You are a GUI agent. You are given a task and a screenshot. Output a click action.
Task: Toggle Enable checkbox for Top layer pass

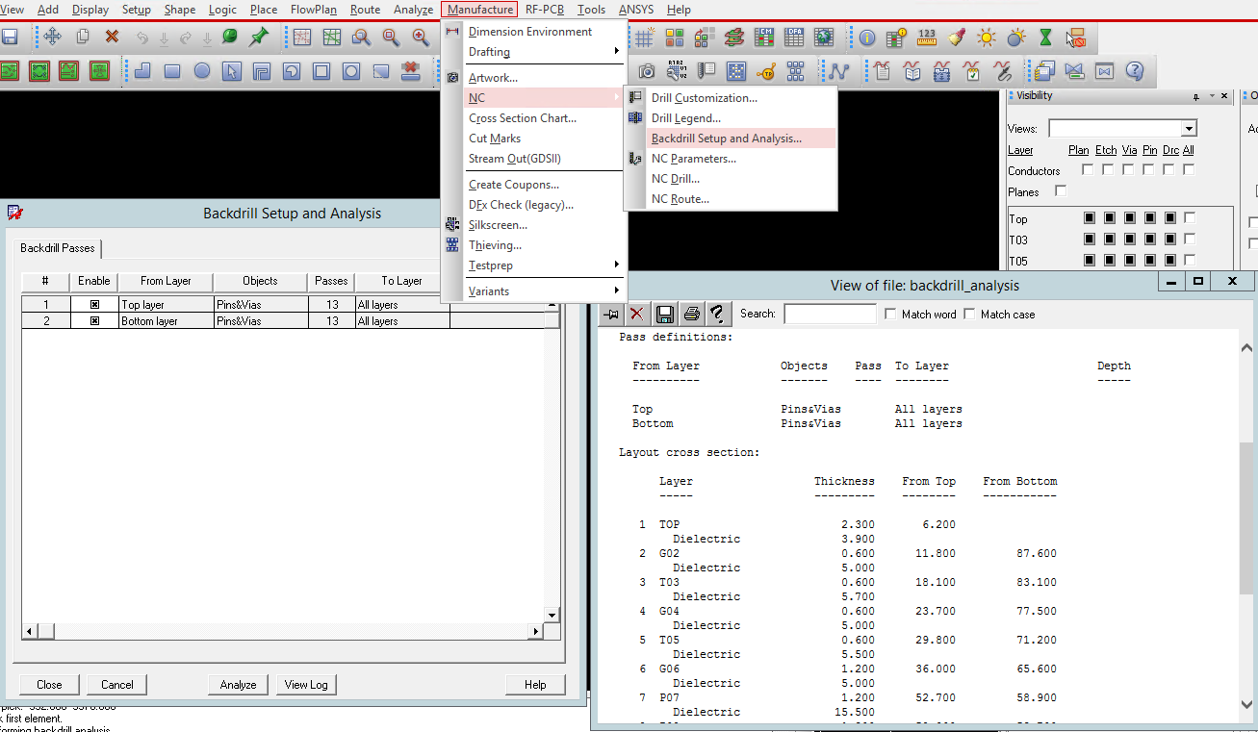click(x=94, y=305)
